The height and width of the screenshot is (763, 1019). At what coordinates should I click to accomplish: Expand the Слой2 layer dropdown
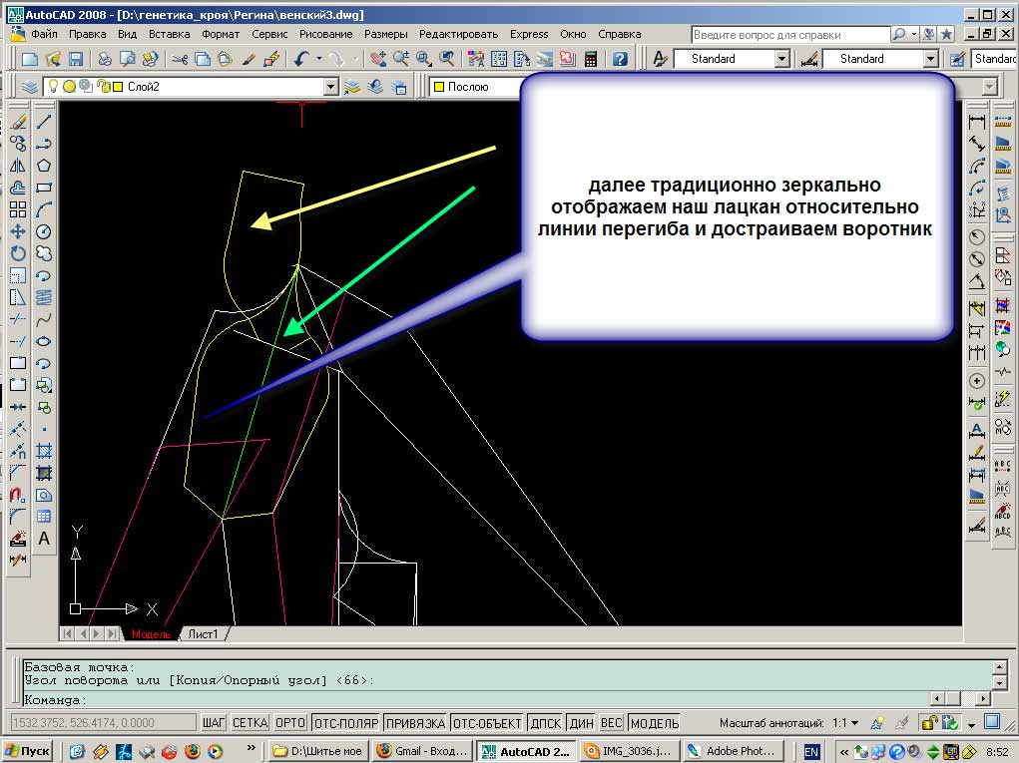click(331, 87)
